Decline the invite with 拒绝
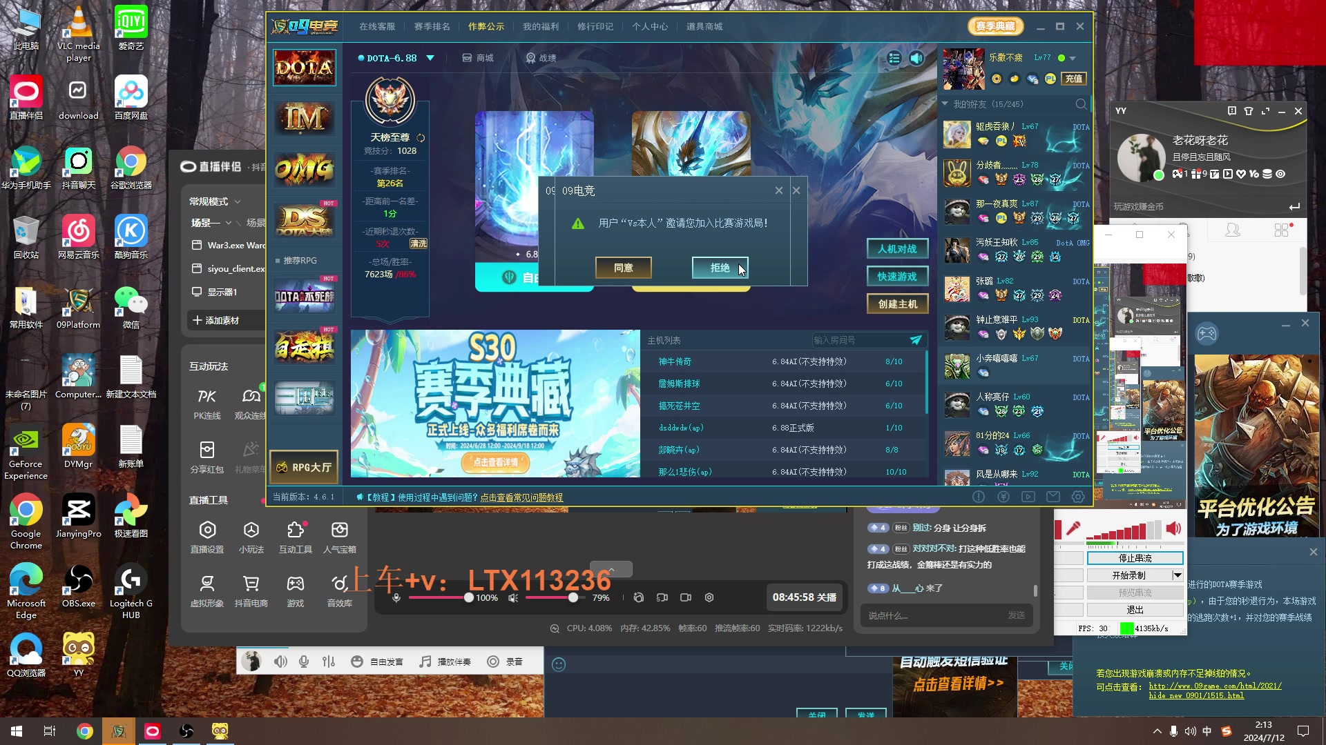1326x745 pixels. (720, 268)
